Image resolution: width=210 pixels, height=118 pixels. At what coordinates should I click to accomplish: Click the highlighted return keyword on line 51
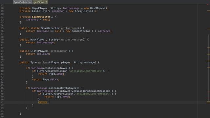point(43,102)
